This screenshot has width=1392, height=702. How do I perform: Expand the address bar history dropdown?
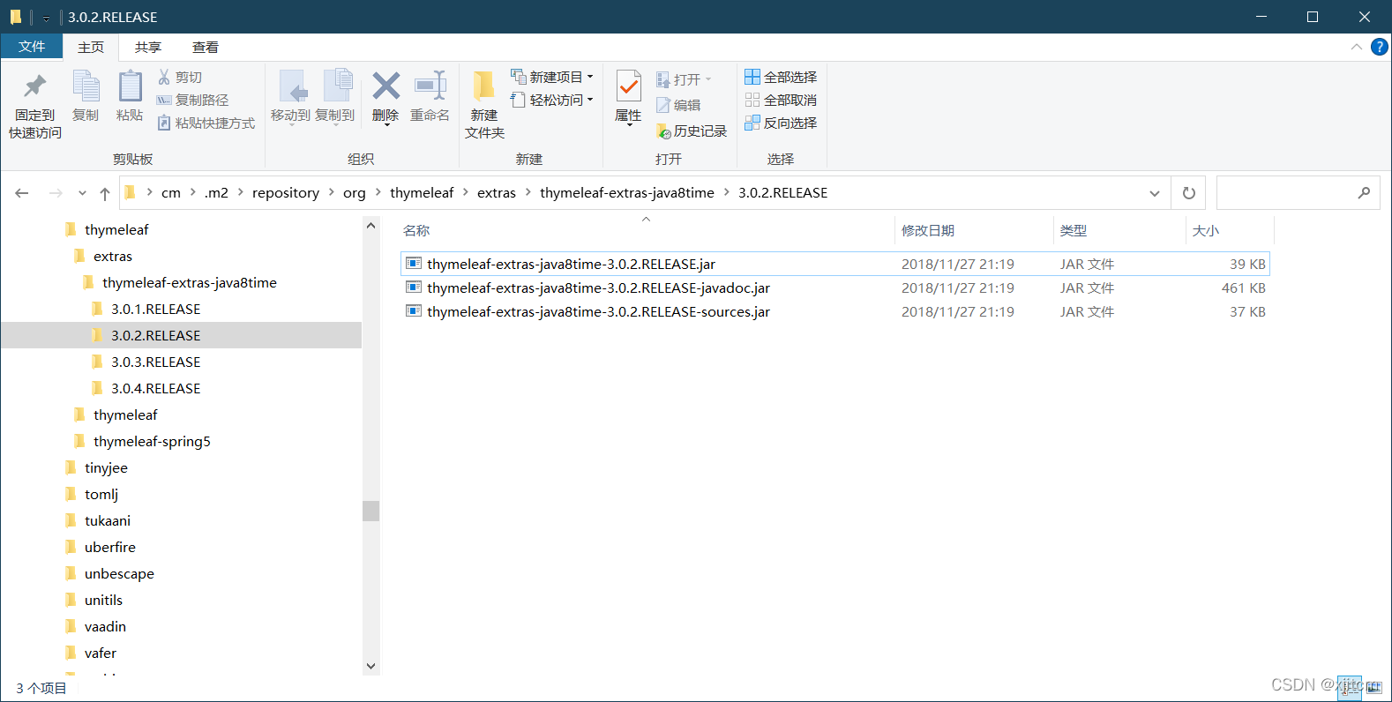tap(1155, 193)
